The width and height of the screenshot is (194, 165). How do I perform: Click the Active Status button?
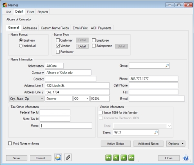click(116, 144)
